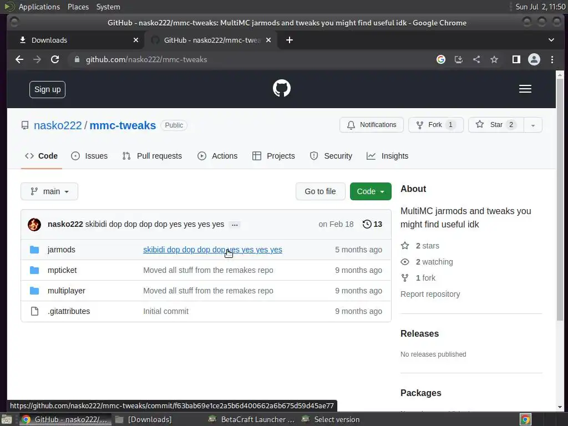Close the Downloads tab

(136, 40)
